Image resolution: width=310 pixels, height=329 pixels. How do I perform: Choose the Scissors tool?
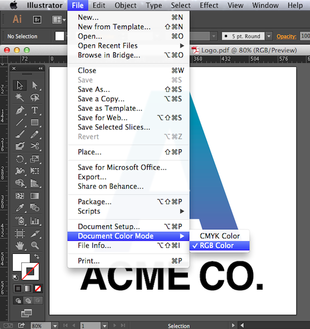tap(35, 146)
